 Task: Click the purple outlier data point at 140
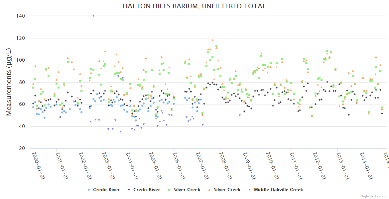tap(93, 16)
